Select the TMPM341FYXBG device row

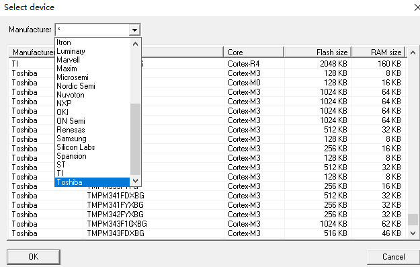208,205
